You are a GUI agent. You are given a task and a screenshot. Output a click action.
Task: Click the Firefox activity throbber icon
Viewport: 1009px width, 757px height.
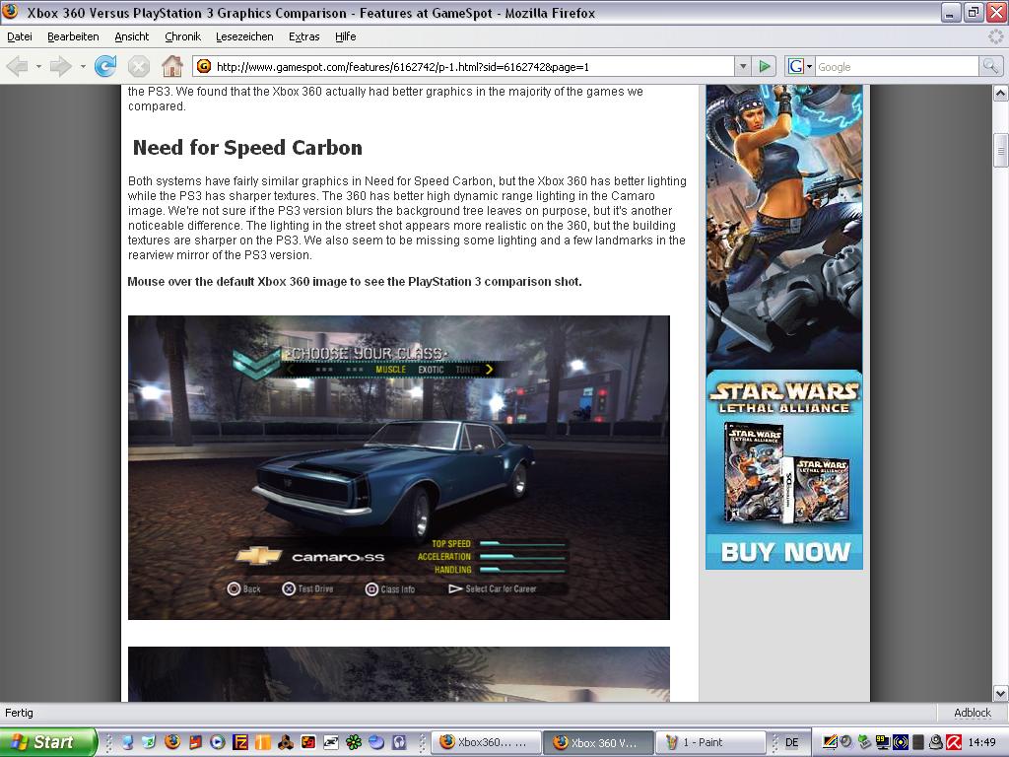point(996,36)
